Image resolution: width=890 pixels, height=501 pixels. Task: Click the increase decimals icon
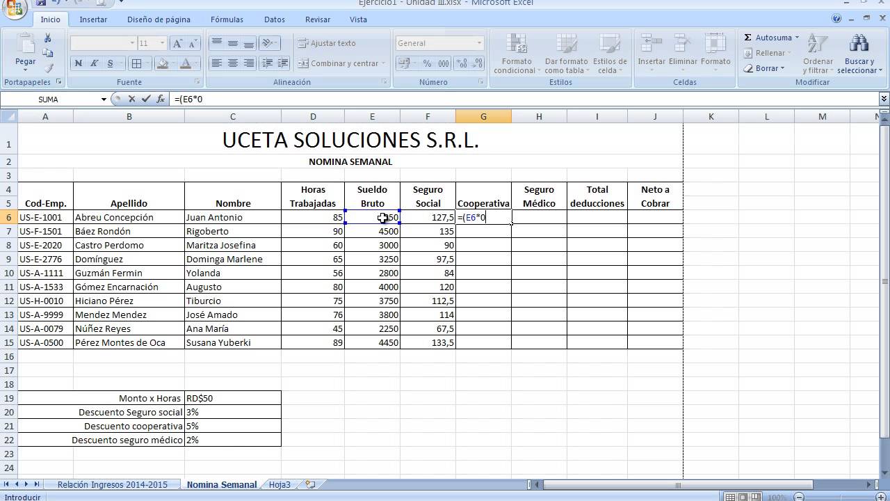pyautogui.click(x=462, y=63)
